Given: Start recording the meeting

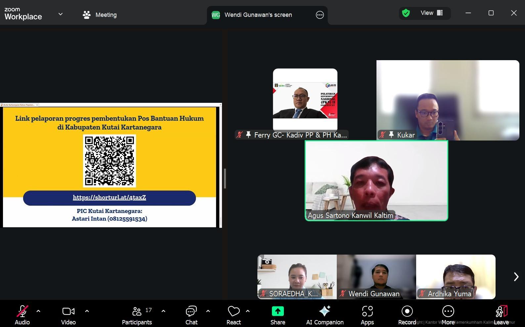Looking at the screenshot, I should point(407,315).
